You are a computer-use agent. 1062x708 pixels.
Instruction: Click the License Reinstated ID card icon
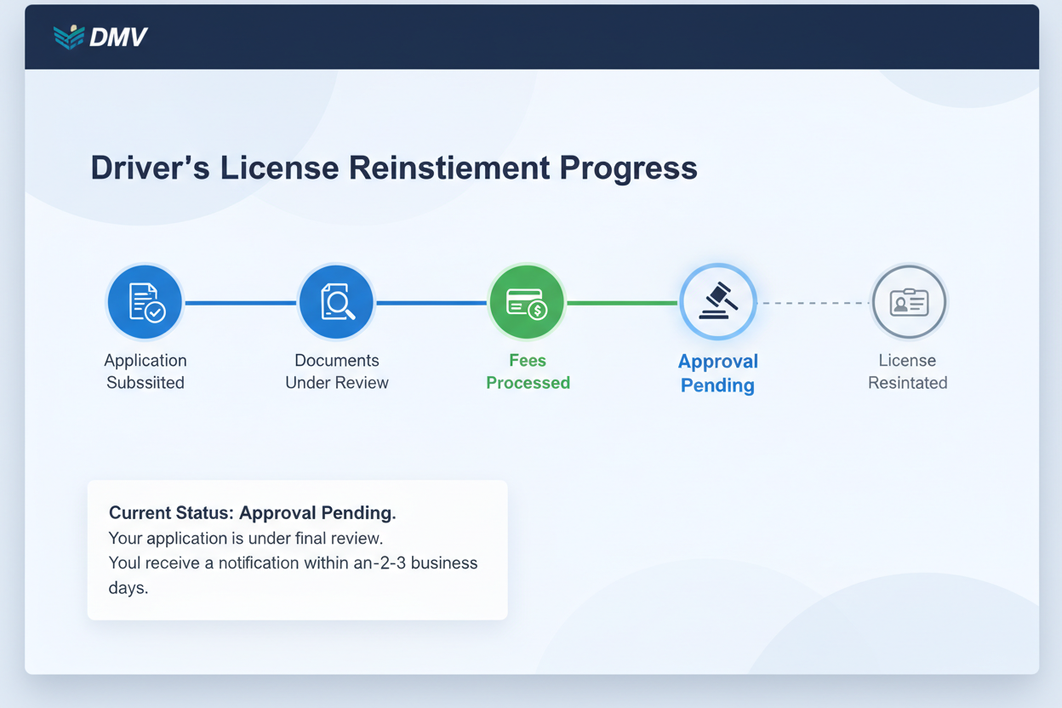(x=908, y=301)
